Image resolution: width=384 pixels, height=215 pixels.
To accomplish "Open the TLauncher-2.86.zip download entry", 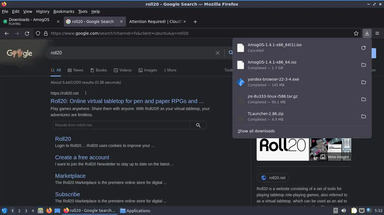I will (296, 116).
